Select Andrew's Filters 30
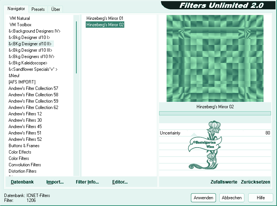 click(x=25, y=120)
